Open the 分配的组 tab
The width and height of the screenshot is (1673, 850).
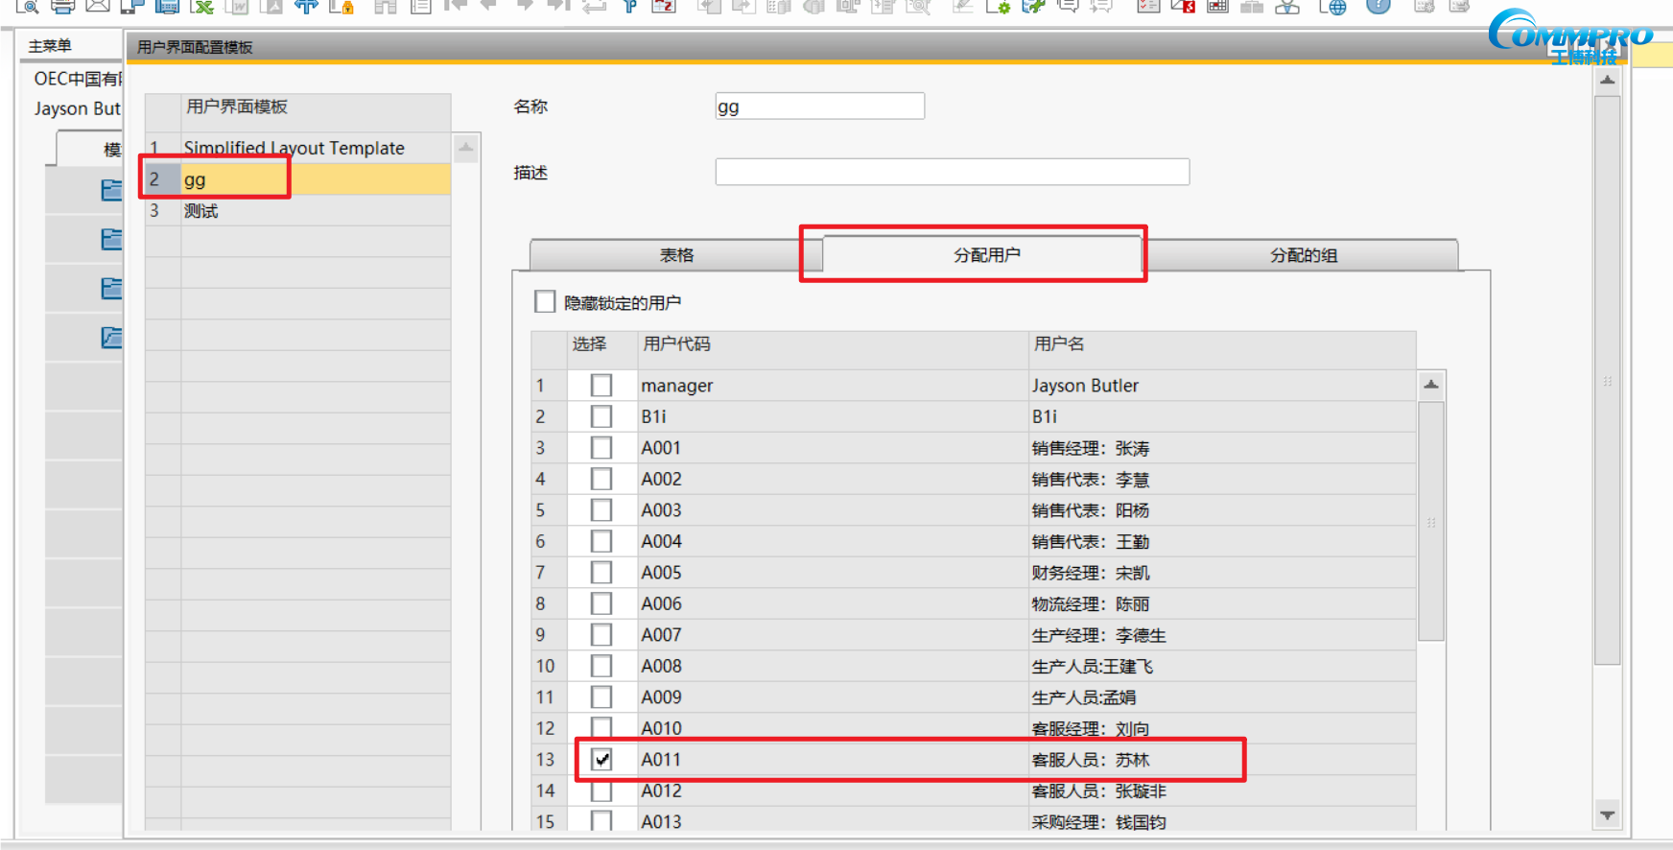pyautogui.click(x=1303, y=255)
